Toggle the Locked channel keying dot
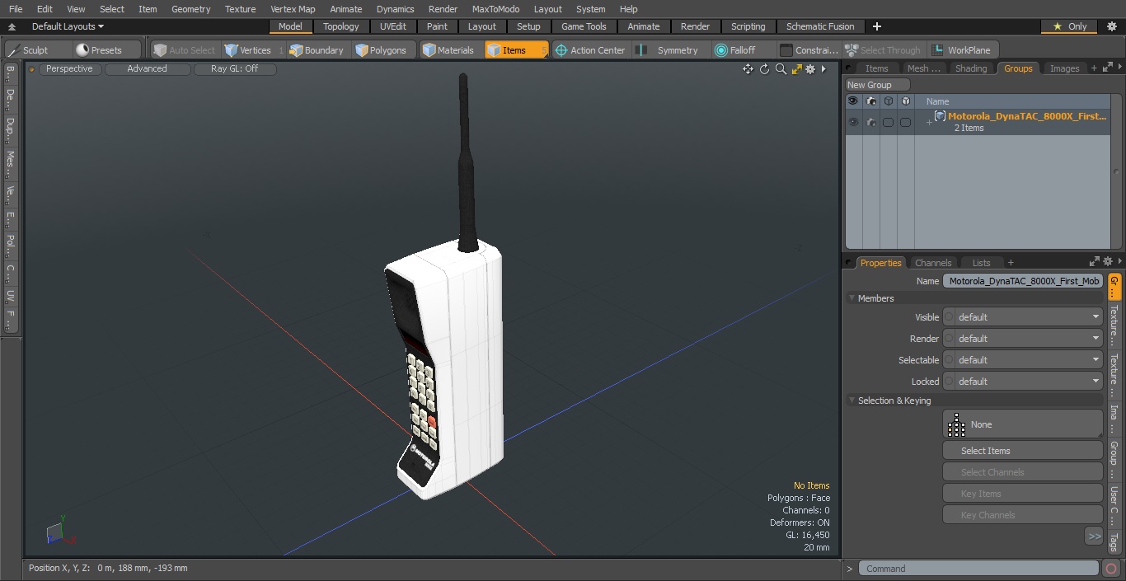1126x581 pixels. 949,382
